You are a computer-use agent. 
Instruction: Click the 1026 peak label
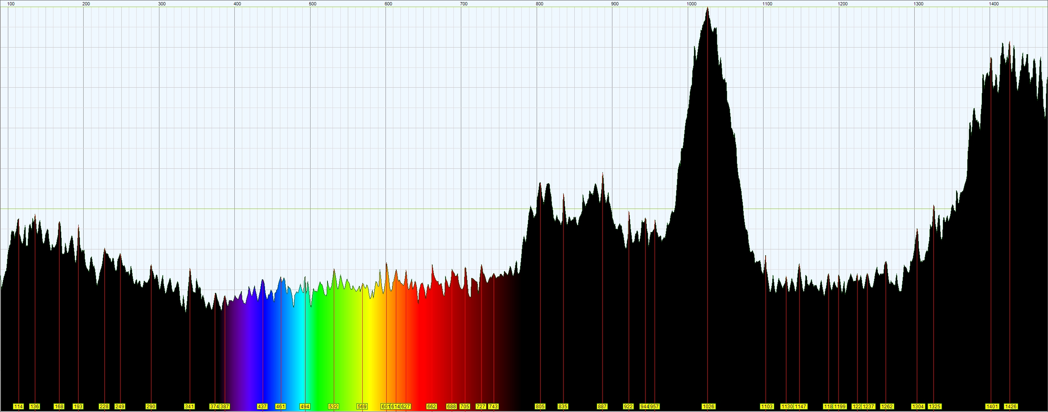coord(708,407)
